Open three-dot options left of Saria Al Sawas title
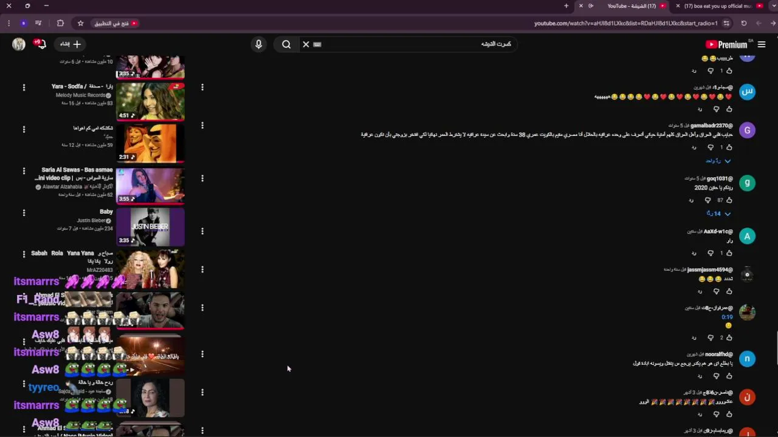The height and width of the screenshot is (437, 778). (x=24, y=171)
